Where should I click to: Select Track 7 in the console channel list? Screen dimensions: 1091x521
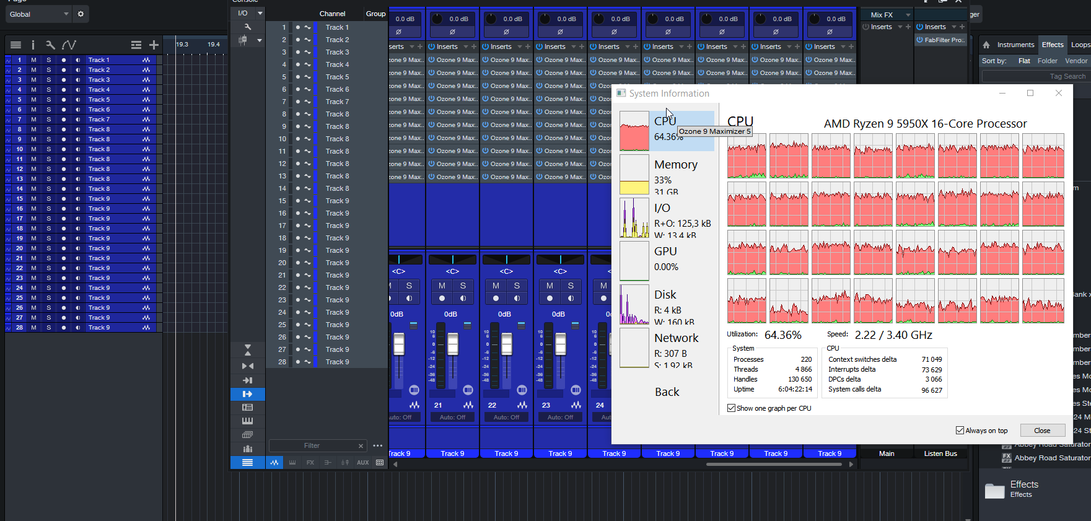coord(337,102)
